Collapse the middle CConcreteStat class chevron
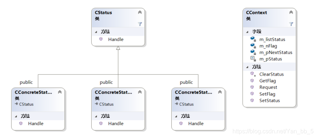This screenshot has width=317, height=138. [140, 92]
